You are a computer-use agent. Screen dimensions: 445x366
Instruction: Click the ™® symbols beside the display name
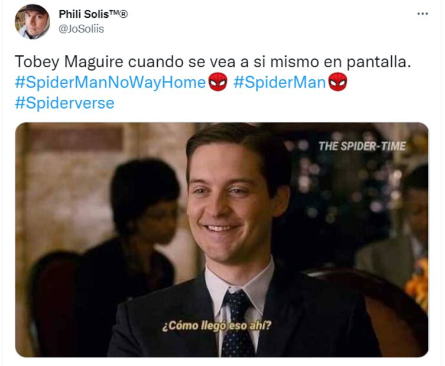click(x=119, y=14)
